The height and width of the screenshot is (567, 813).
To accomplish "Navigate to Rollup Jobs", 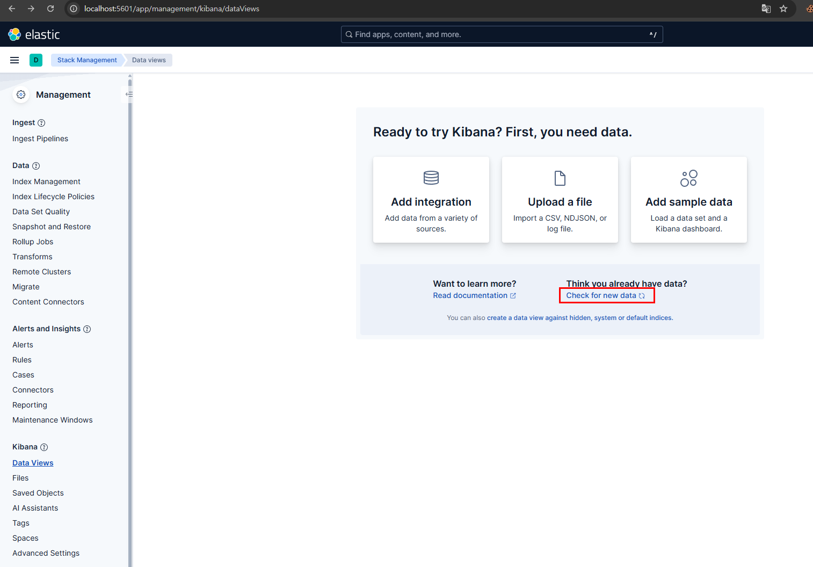I will coord(33,242).
